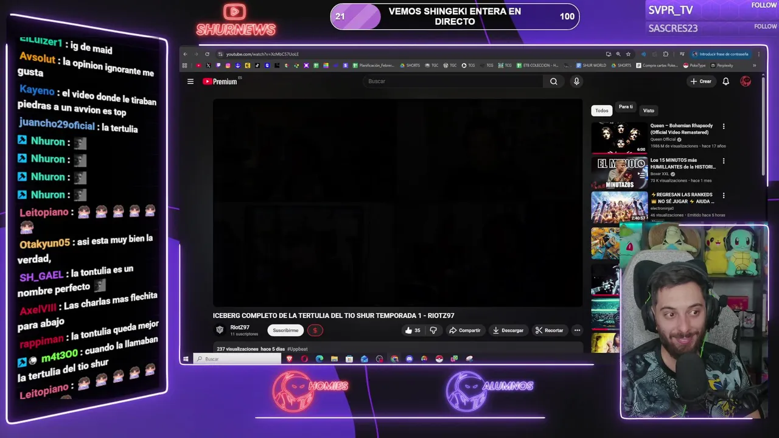Click the Queen Official channel name
This screenshot has width=779, height=438.
coord(663,139)
